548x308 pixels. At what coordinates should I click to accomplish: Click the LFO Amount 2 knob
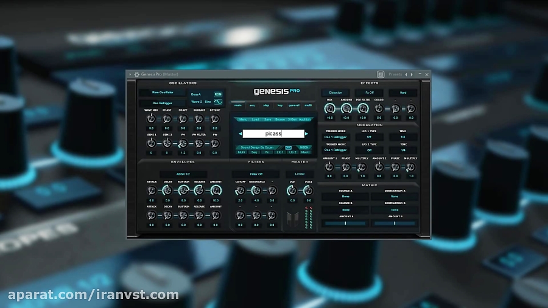379,167
